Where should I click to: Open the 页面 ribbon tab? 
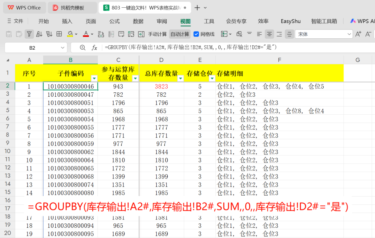(91, 21)
